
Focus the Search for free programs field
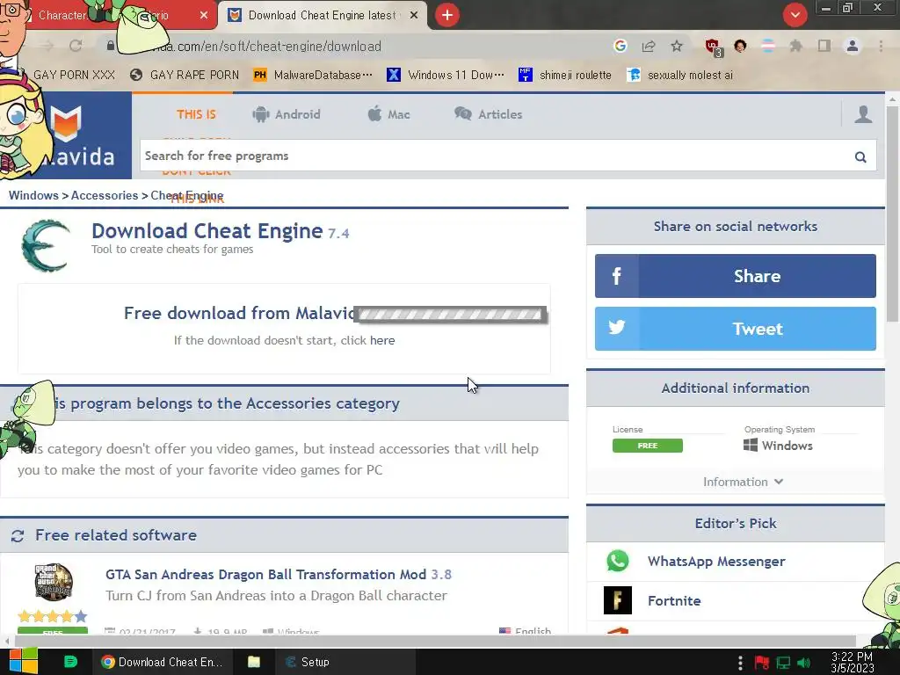point(497,156)
